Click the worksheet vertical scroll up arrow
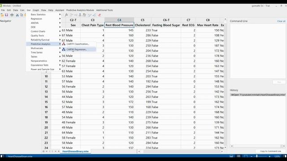Image resolution: width=287 pixels, height=161 pixels. 225,19
